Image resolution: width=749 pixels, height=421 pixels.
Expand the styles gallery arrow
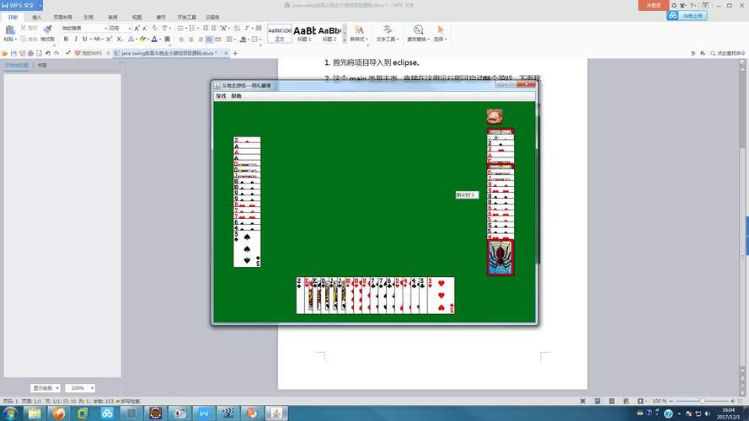(345, 40)
